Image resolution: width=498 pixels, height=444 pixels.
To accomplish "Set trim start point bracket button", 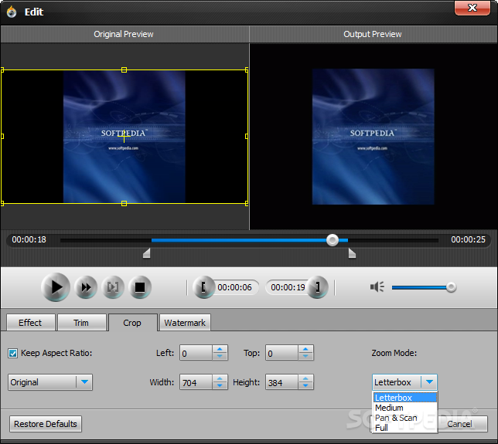I will 203,287.
